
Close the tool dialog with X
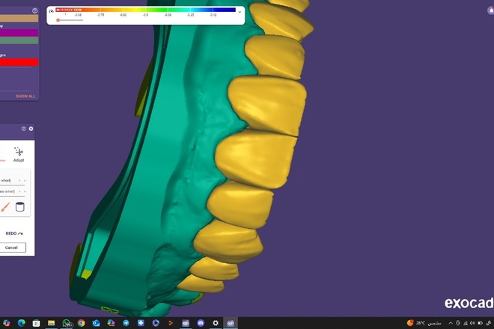click(31, 129)
